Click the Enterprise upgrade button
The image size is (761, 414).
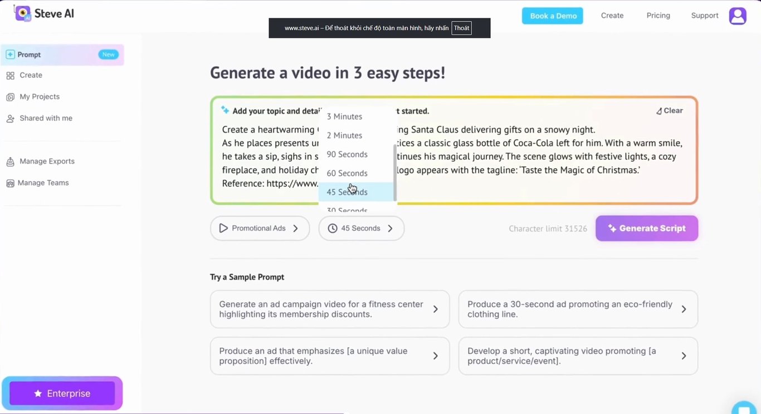click(62, 393)
